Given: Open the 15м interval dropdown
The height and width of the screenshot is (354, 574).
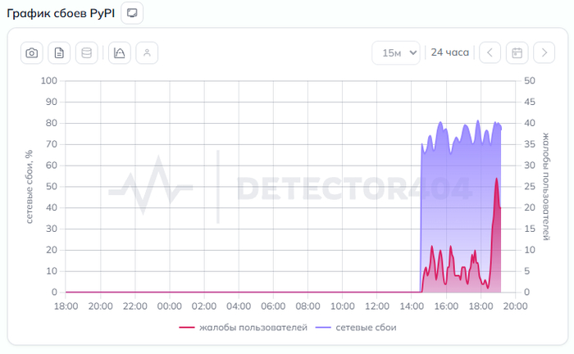Looking at the screenshot, I should coord(396,53).
